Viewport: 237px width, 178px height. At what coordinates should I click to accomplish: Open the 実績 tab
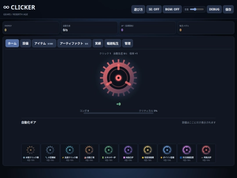click(x=98, y=43)
